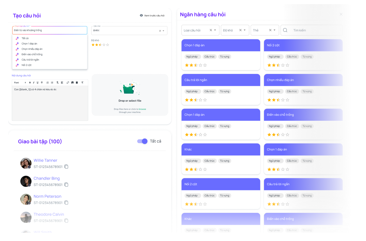Click the search magnifier icon
Screen dimensions: 366x241
point(285,30)
